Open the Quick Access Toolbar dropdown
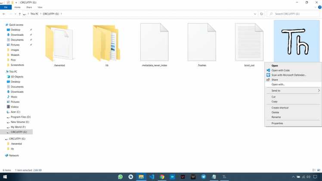This screenshot has height=181, width=322. click(16, 3)
